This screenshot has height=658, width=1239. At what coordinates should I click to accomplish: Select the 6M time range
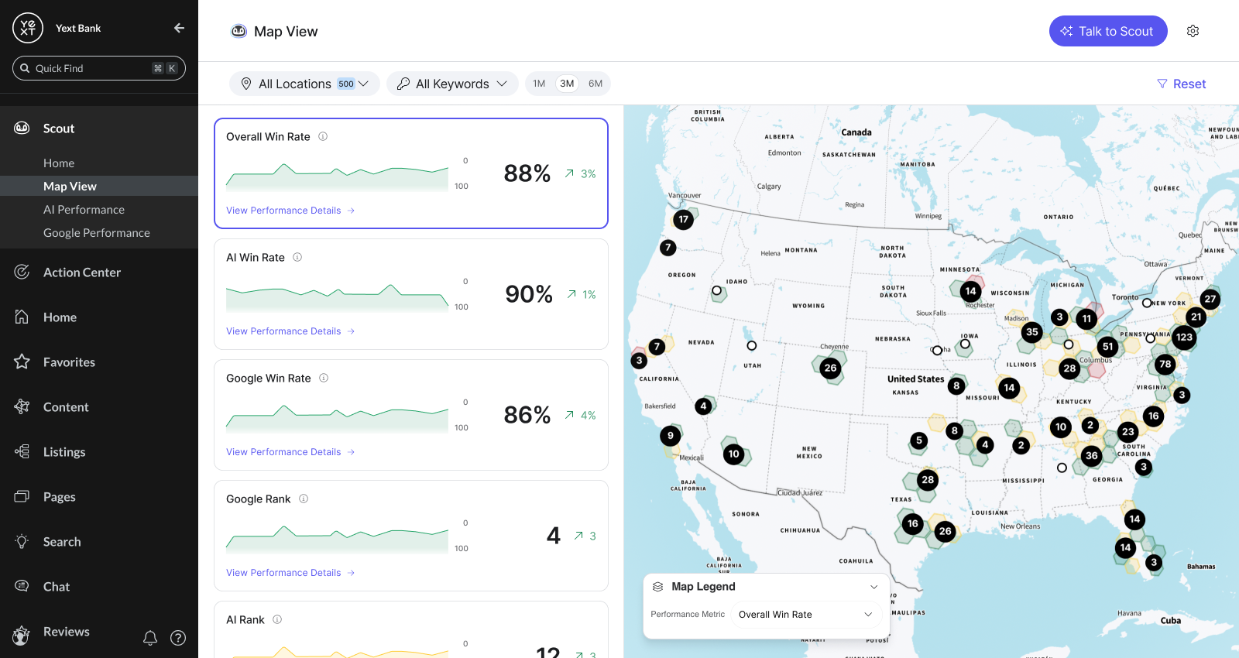pos(595,84)
